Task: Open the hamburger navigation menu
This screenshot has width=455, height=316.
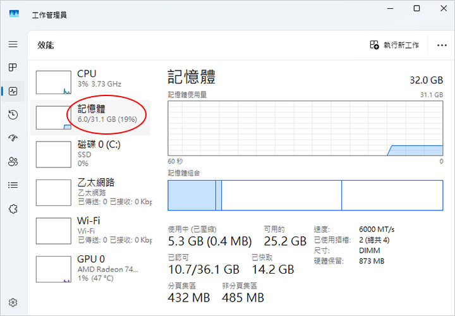Action: coord(13,44)
